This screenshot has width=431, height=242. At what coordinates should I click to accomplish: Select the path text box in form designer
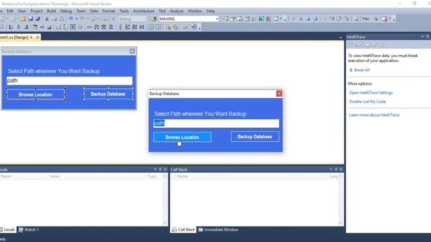pos(69,81)
